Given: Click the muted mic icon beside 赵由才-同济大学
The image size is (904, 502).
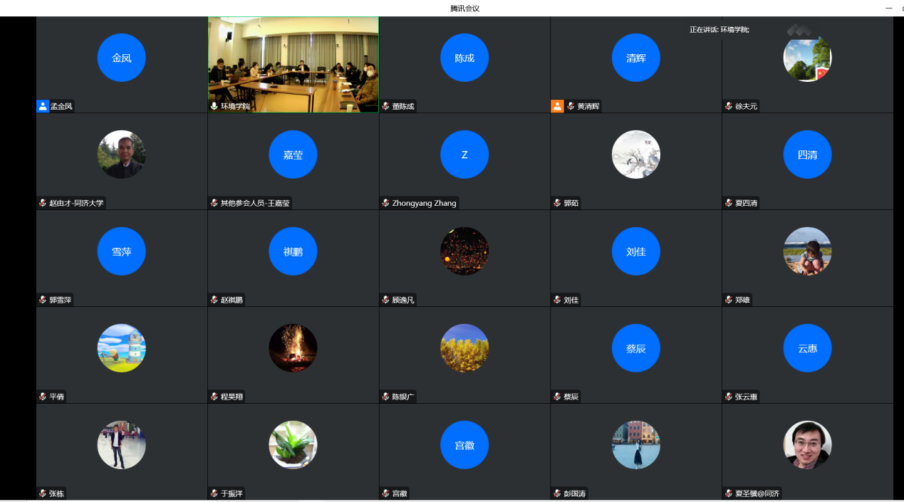Looking at the screenshot, I should pyautogui.click(x=43, y=203).
